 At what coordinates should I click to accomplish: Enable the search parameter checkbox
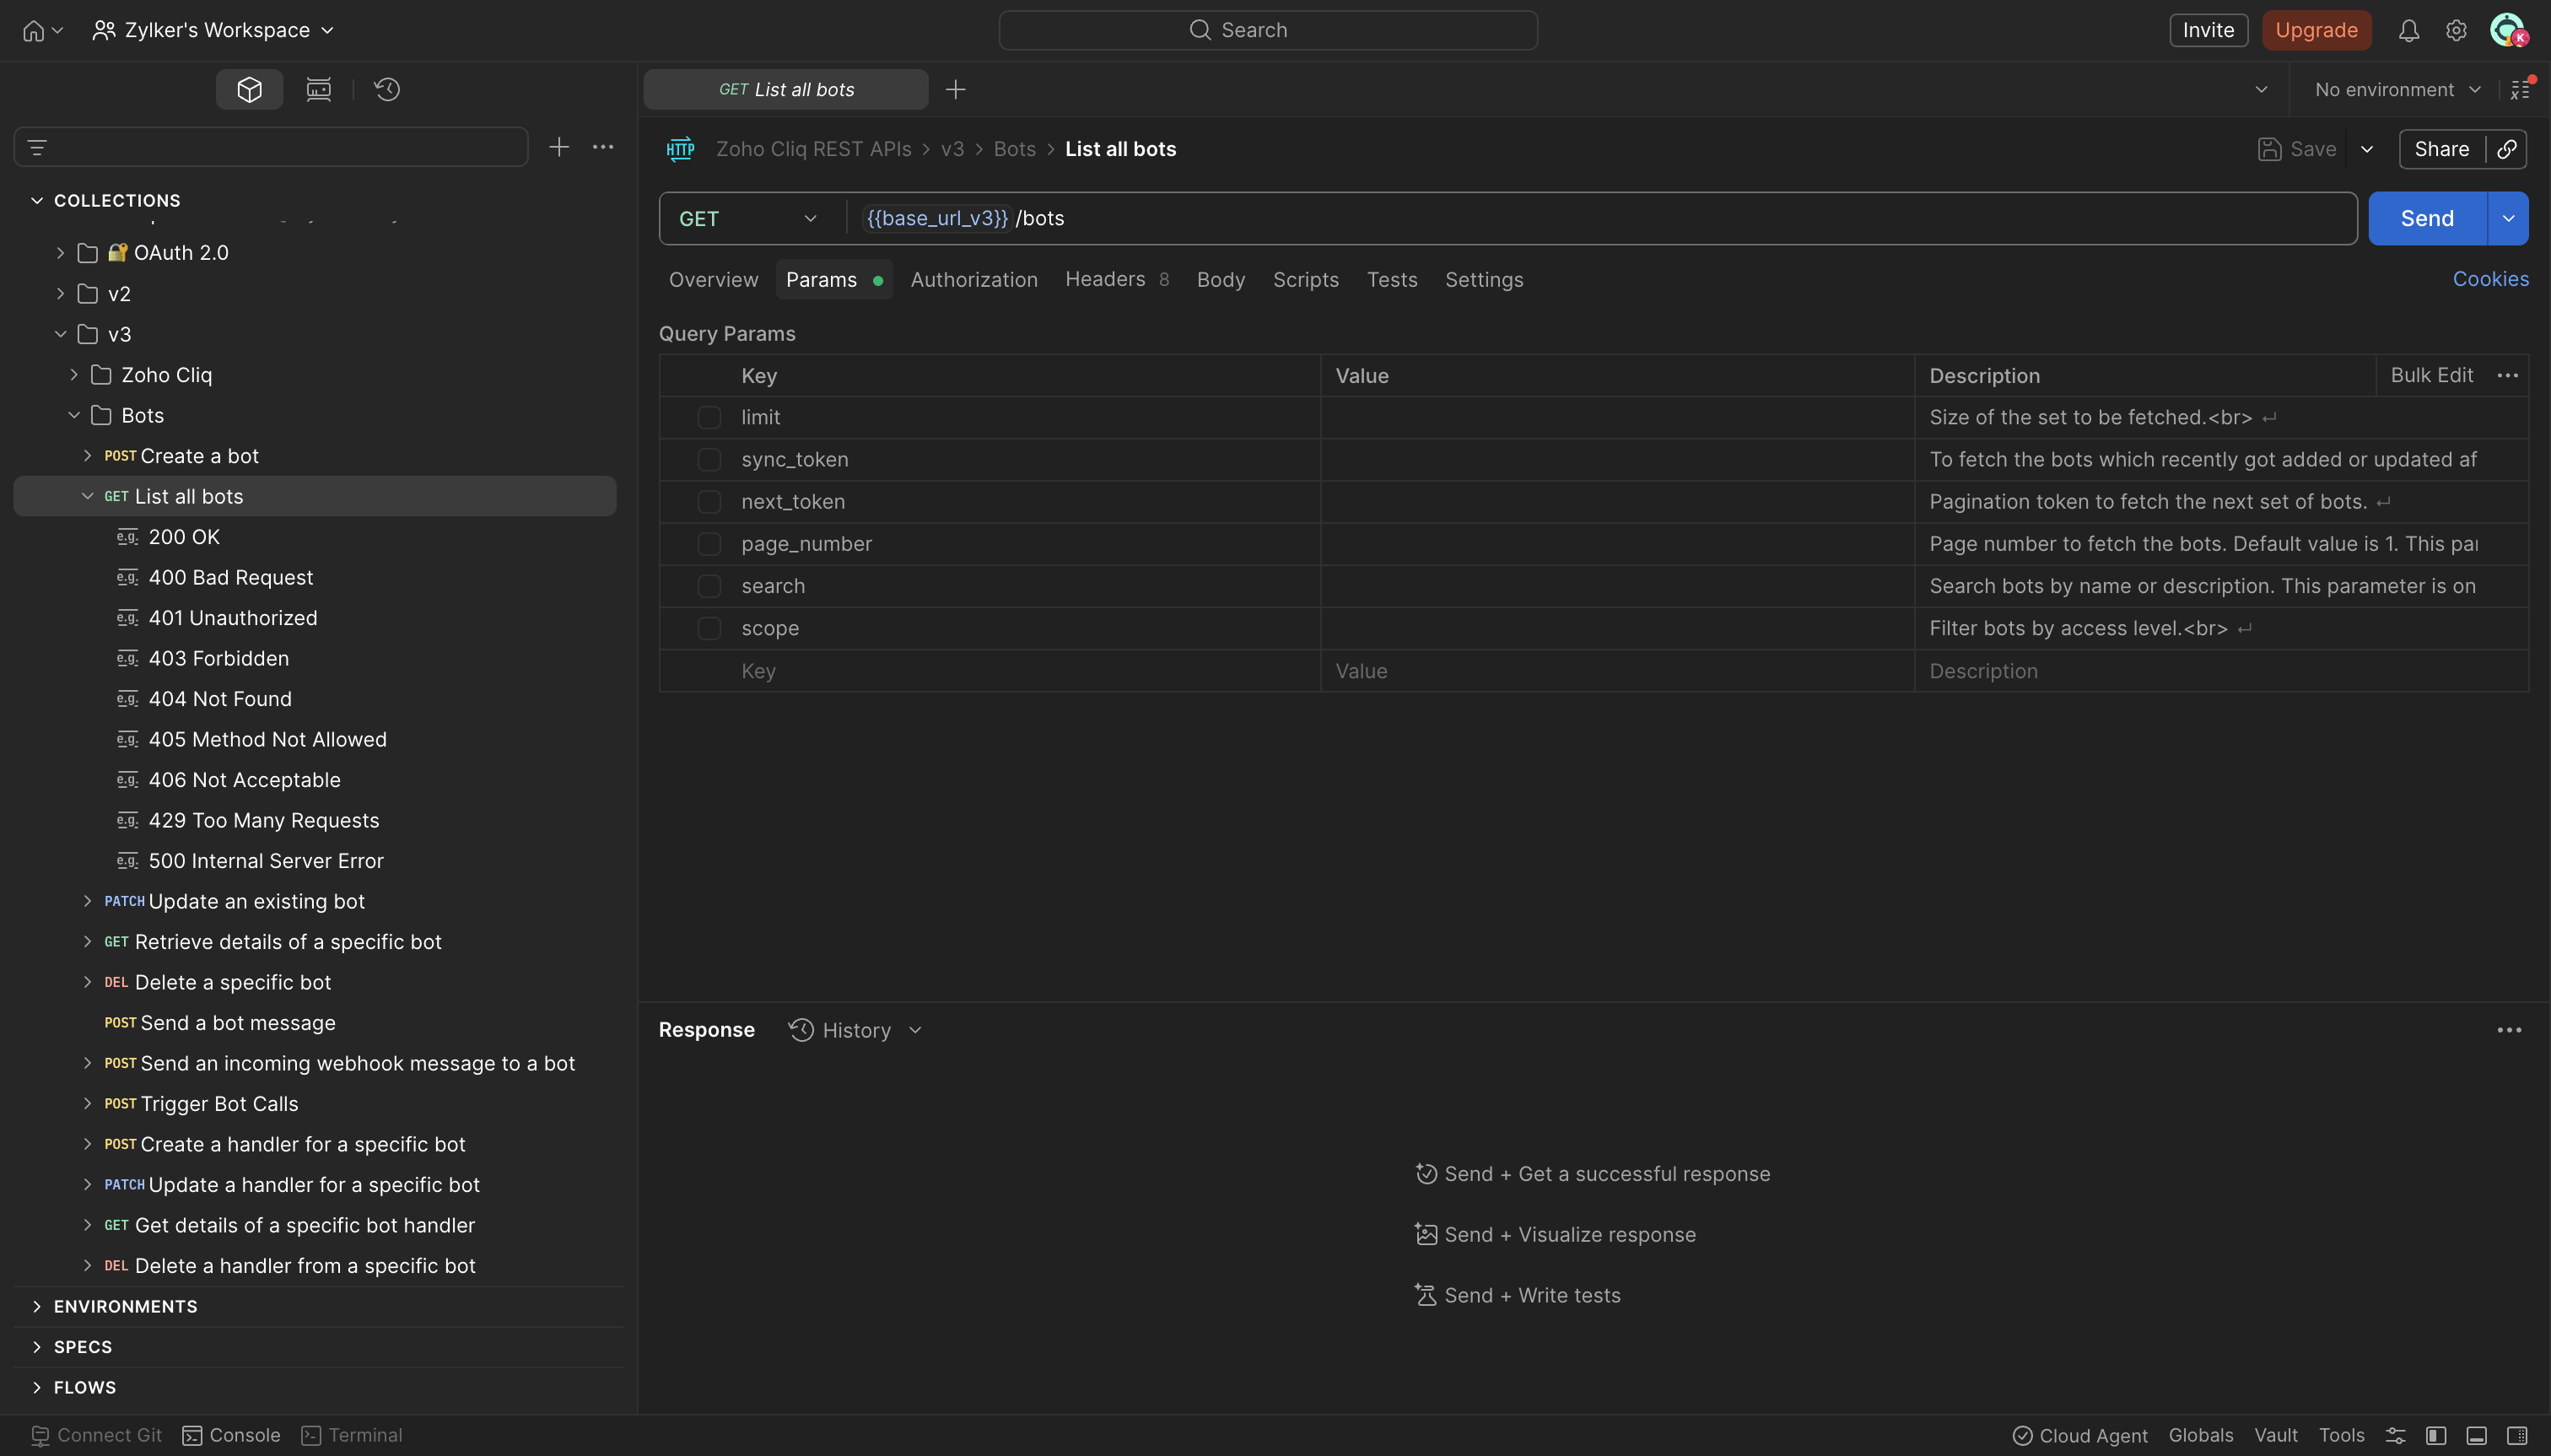pos(708,585)
